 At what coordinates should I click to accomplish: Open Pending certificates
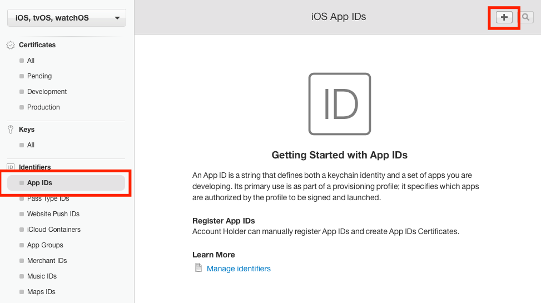[39, 76]
